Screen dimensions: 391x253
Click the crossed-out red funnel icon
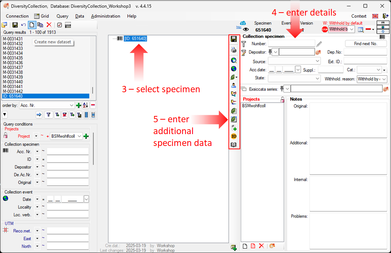64,115
